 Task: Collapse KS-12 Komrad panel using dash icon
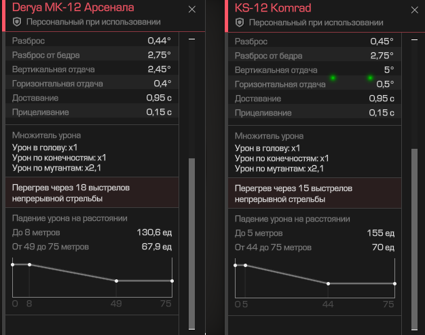[x=414, y=40]
